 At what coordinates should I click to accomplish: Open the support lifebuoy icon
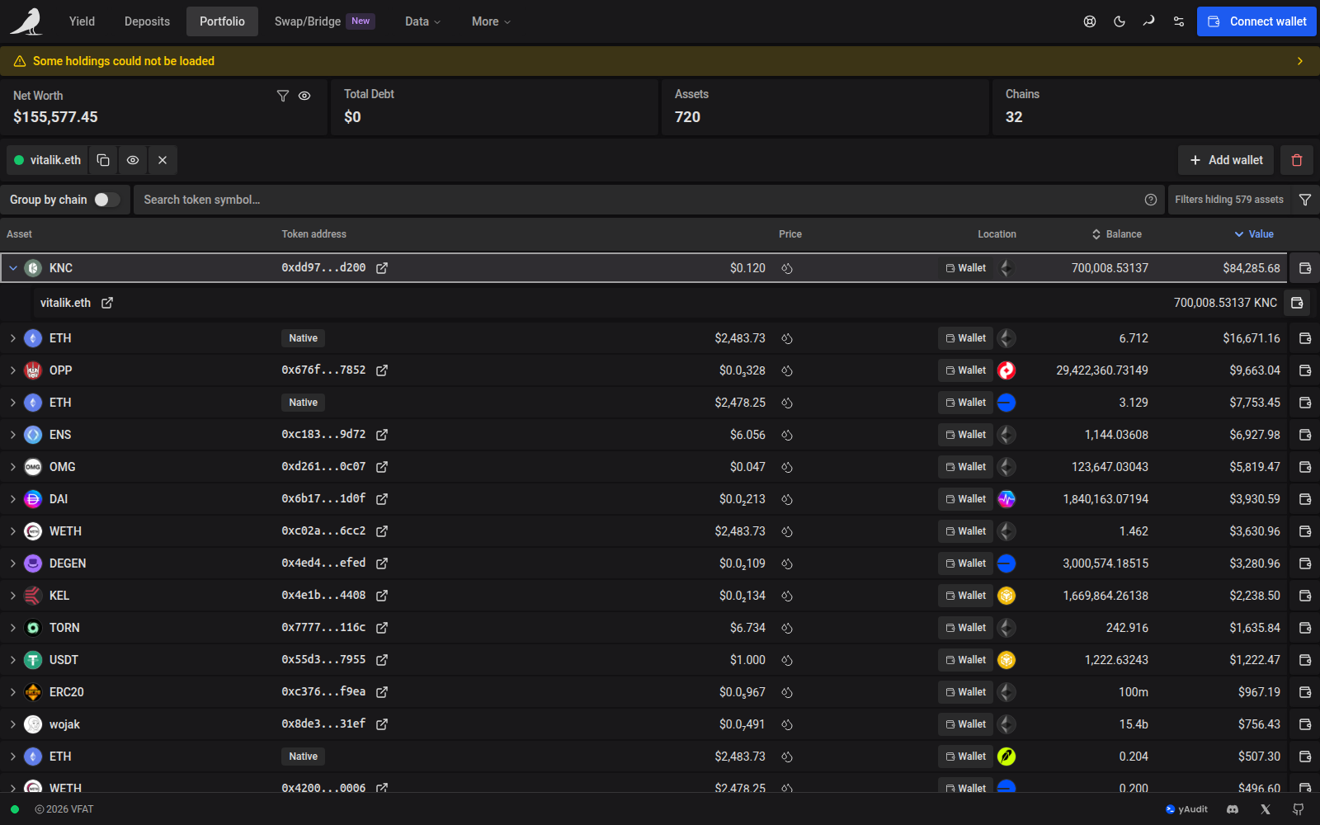[x=1090, y=21]
